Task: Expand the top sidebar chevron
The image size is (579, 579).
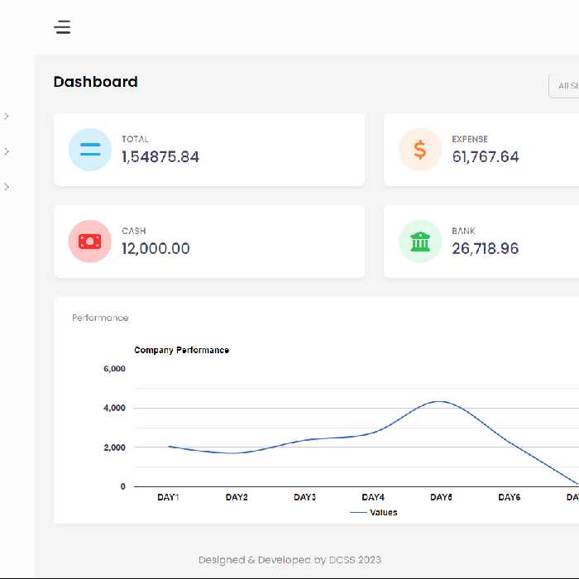Action: coord(7,117)
